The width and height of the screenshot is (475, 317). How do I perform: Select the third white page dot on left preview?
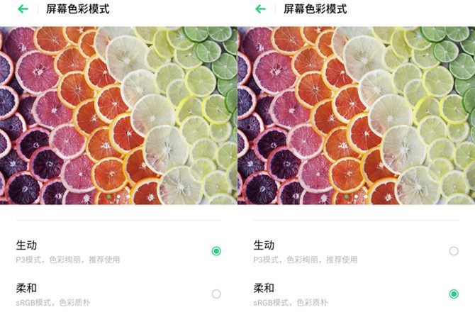(128, 196)
